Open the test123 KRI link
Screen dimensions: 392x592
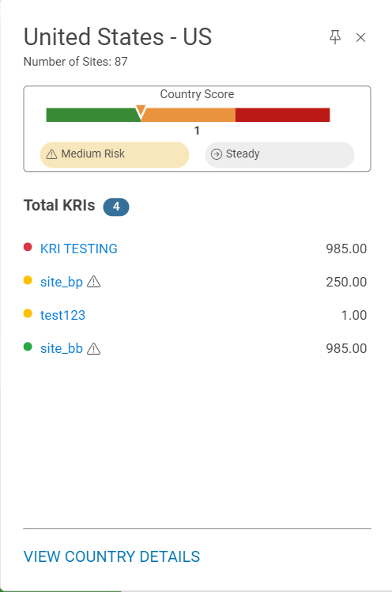coord(62,315)
